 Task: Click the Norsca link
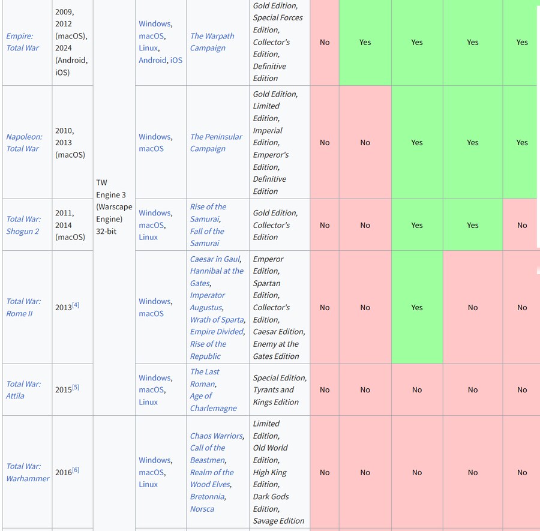(x=202, y=509)
